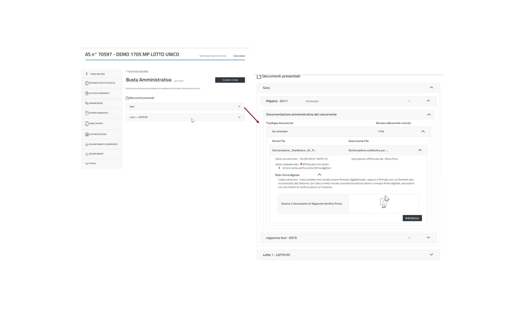
Task: Click the Offerte Presentate sidebar icon
Action: coord(87,113)
